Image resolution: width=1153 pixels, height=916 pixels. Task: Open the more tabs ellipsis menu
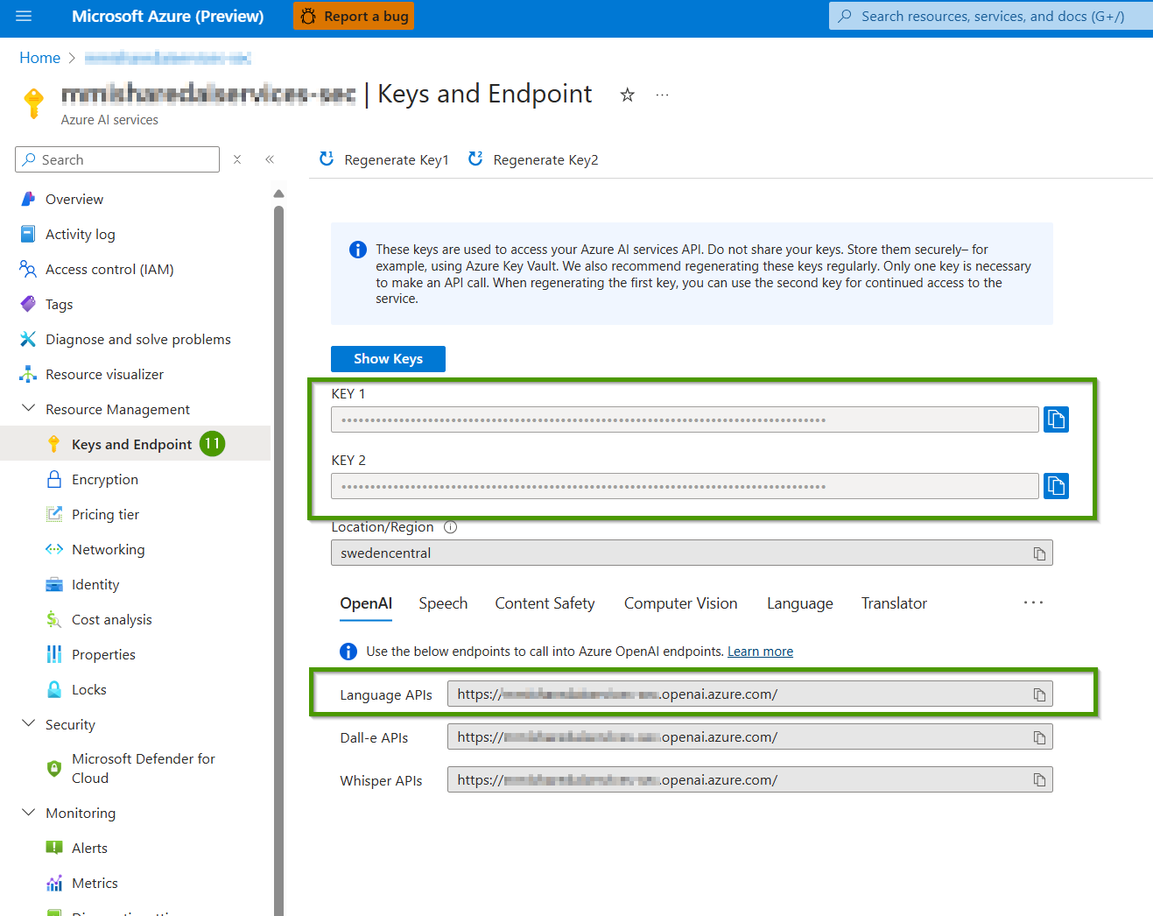click(1033, 602)
